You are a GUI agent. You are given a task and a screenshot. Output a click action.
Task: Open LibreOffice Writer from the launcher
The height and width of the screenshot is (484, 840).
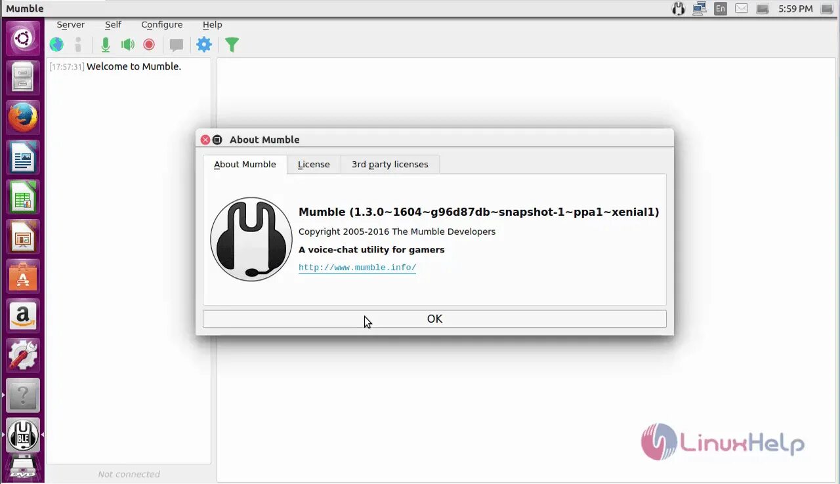coord(23,157)
